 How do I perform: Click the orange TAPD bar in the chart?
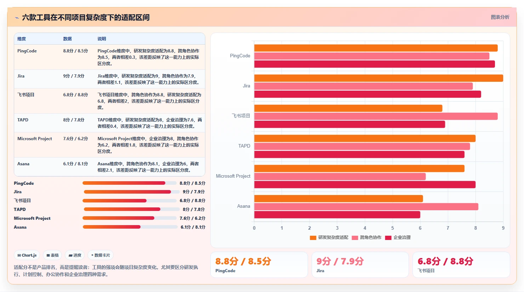click(365, 138)
